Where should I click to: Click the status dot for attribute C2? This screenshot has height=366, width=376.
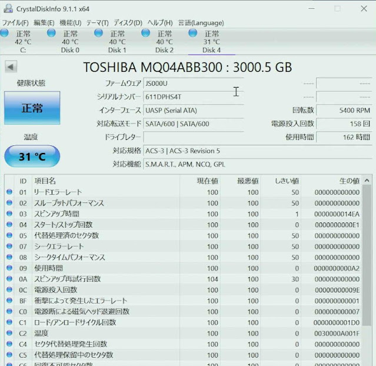pyautogui.click(x=9, y=333)
